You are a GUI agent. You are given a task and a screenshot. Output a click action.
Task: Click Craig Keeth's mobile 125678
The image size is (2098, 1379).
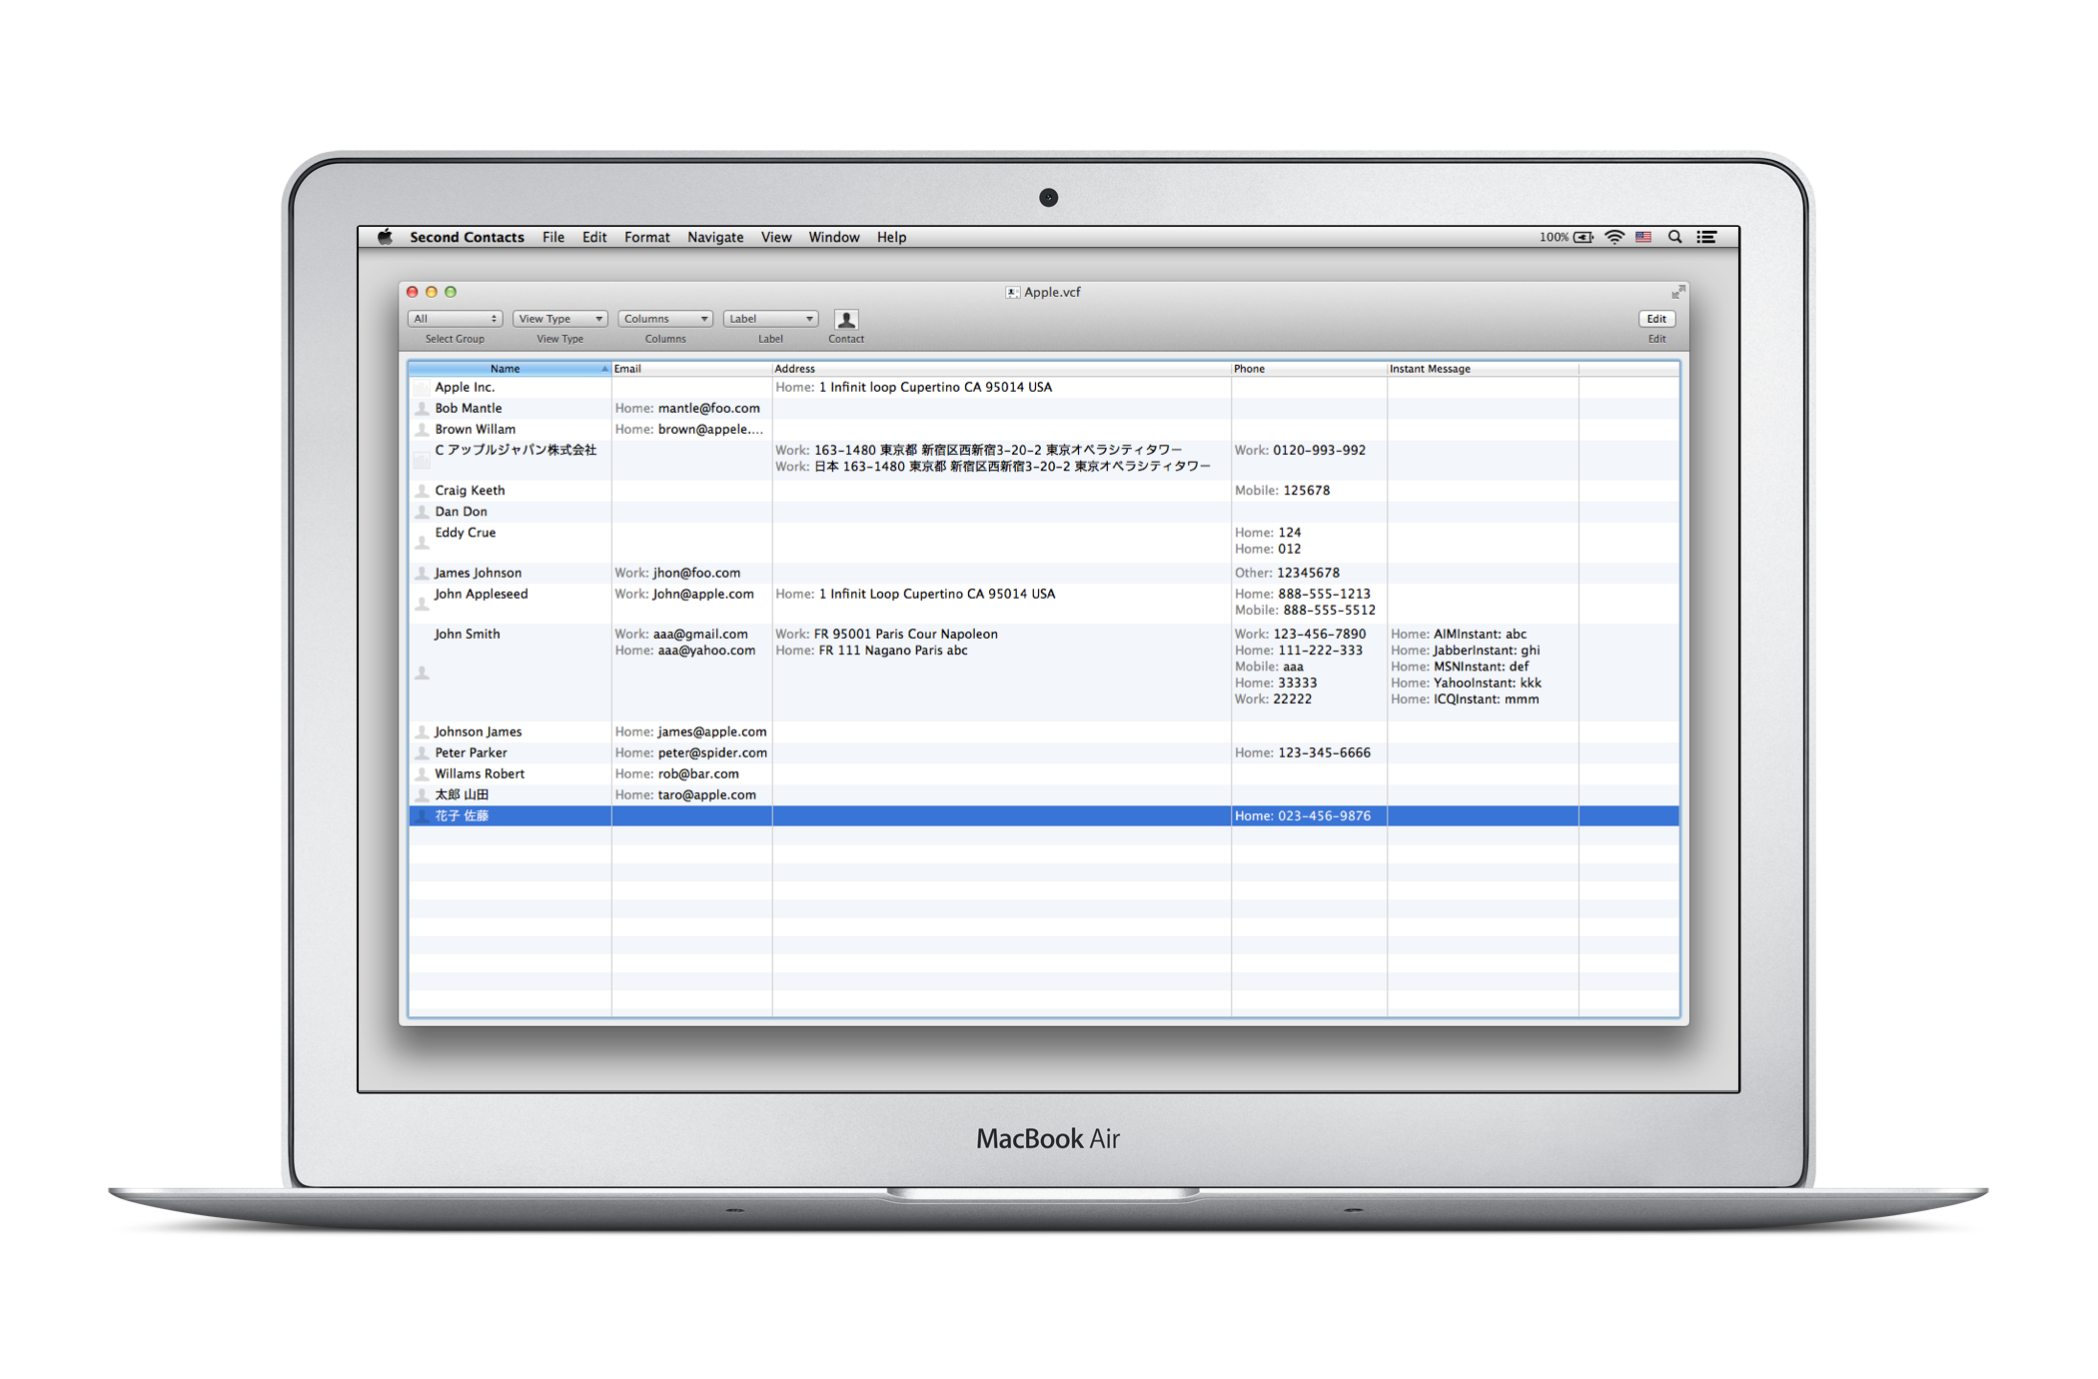tap(1307, 490)
